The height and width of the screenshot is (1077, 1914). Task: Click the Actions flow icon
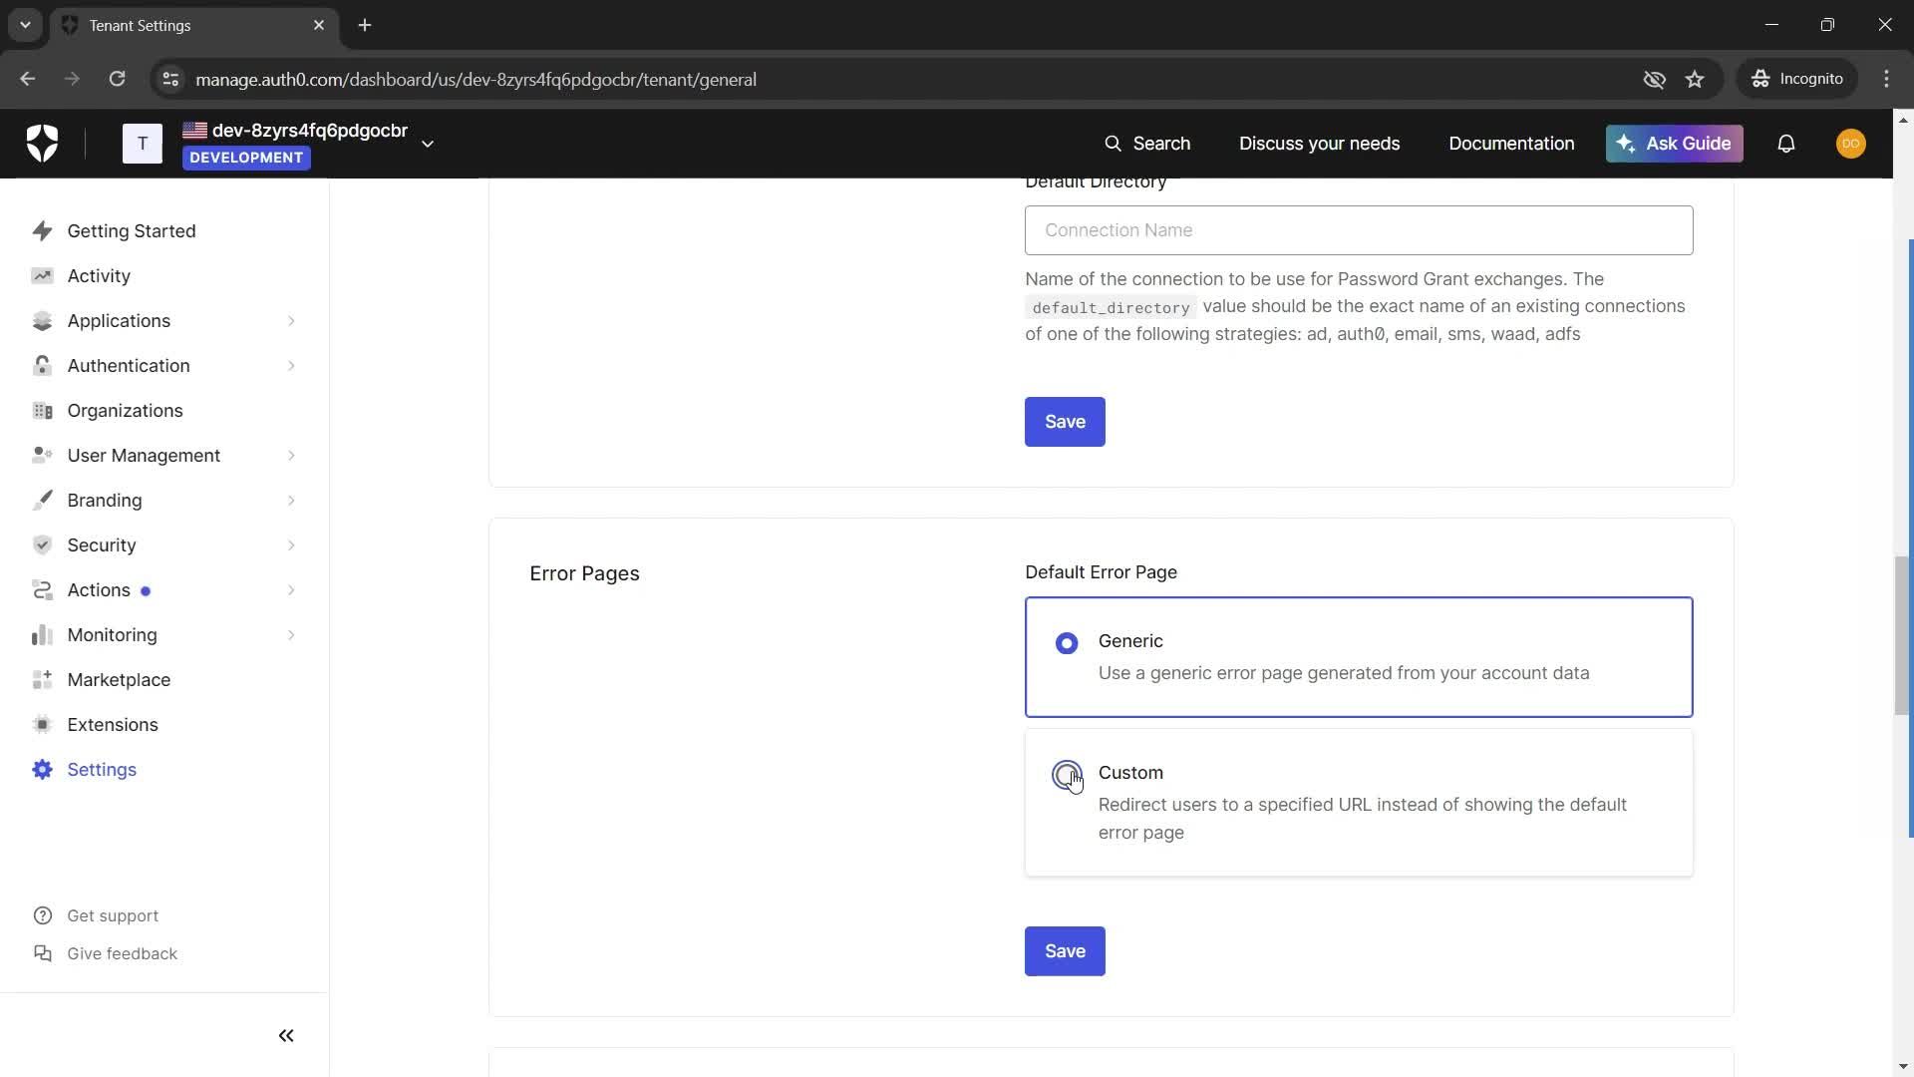pyautogui.click(x=42, y=590)
